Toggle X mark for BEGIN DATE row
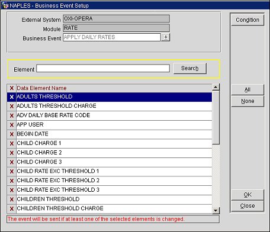This screenshot has width=270, height=232. [12, 134]
